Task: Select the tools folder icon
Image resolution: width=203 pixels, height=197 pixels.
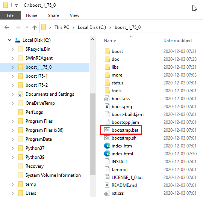Action: click(x=107, y=91)
